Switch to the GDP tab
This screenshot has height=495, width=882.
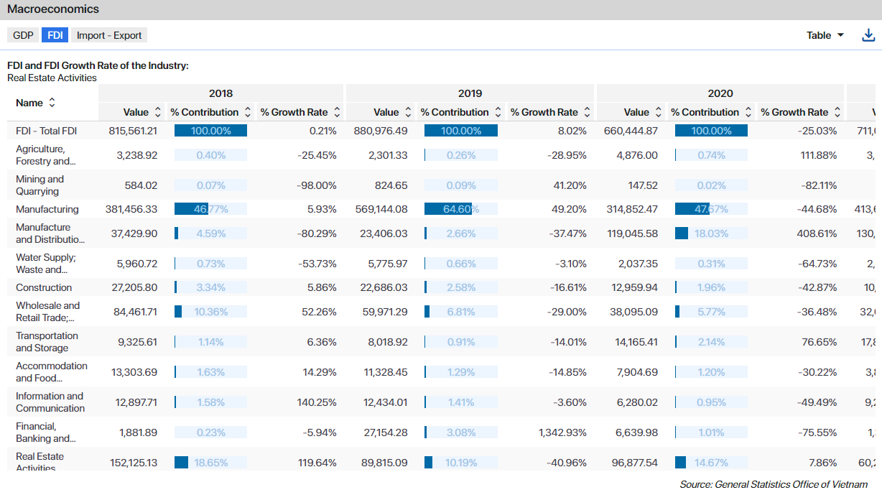[23, 35]
